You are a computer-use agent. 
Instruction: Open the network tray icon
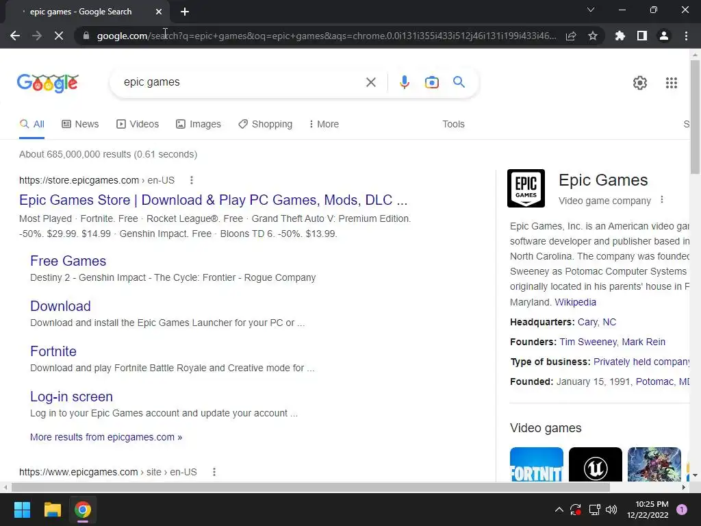point(594,510)
